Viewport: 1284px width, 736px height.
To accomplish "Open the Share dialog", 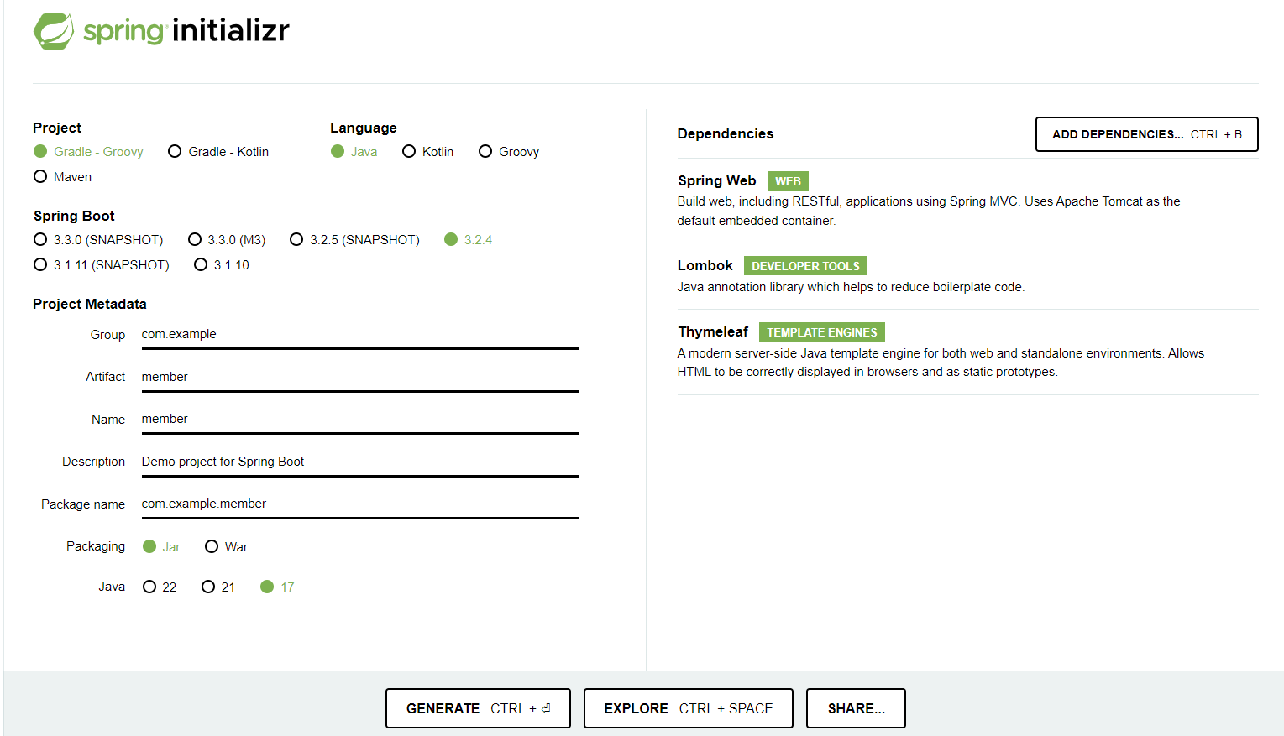I will point(856,708).
